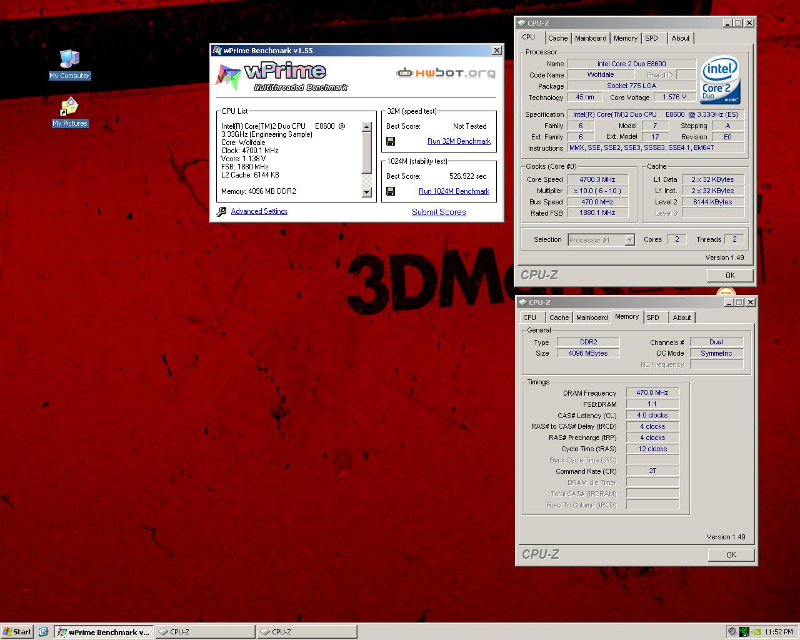Image resolution: width=800 pixels, height=640 pixels.
Task: Minimize the upper CPU-Z window
Action: point(727,23)
